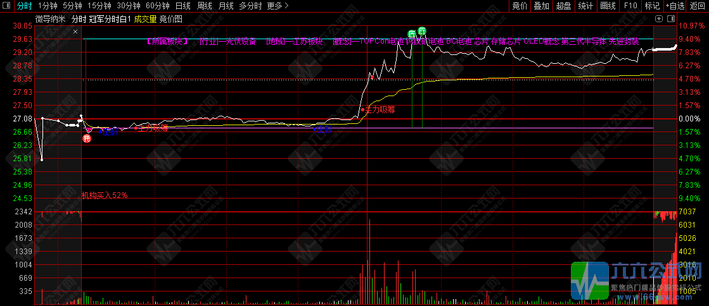This screenshot has height=306, width=709.
Task: Click the second green 压 marker
Action: (x=422, y=30)
